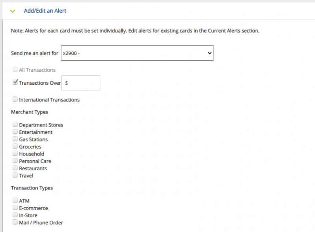Screen dimensions: 315x232
Task: Check the Department Stores merchant type
Action: point(15,125)
